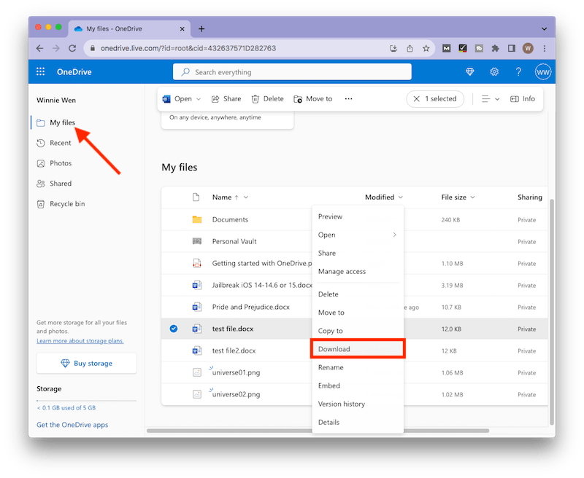Open the WW account avatar
The image size is (584, 478).
point(542,71)
